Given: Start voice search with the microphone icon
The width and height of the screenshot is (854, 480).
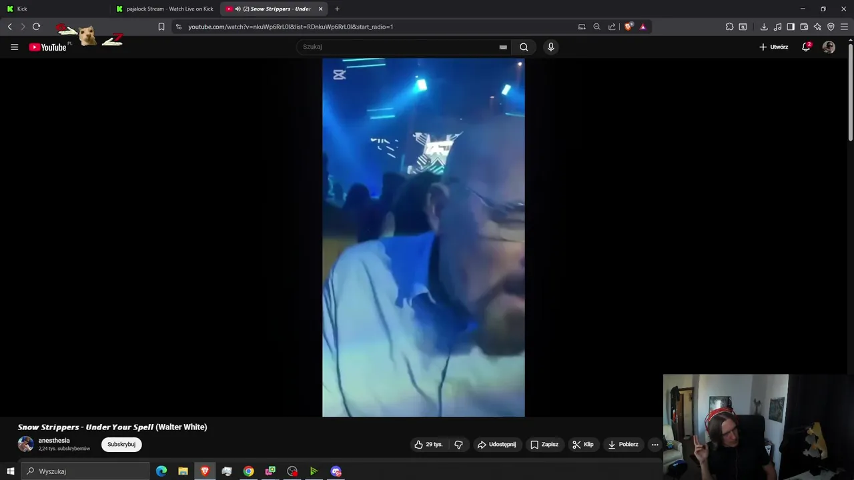Looking at the screenshot, I should (550, 47).
